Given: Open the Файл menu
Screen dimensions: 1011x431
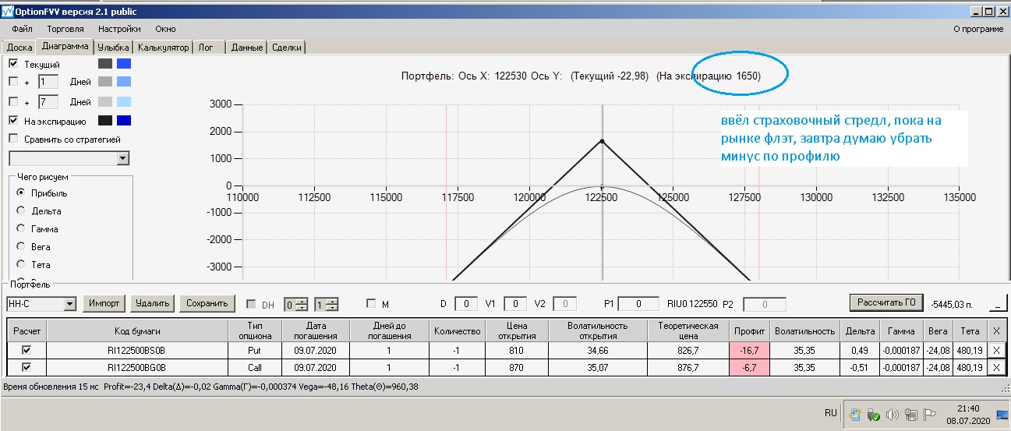Looking at the screenshot, I should tap(22, 29).
